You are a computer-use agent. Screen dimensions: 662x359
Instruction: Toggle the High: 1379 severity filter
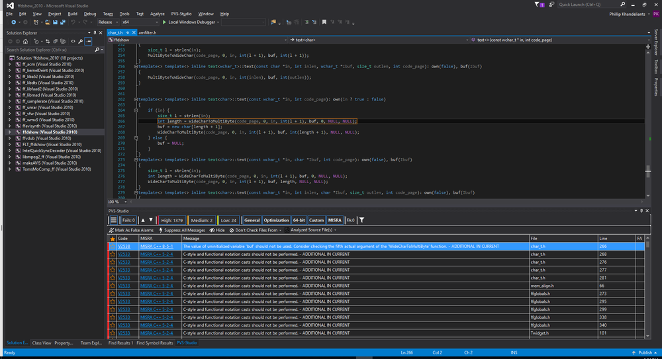[x=171, y=220]
